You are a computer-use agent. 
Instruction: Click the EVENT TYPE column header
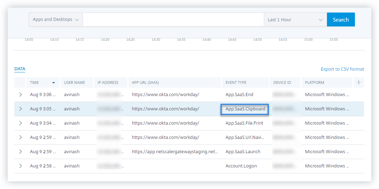click(x=245, y=82)
